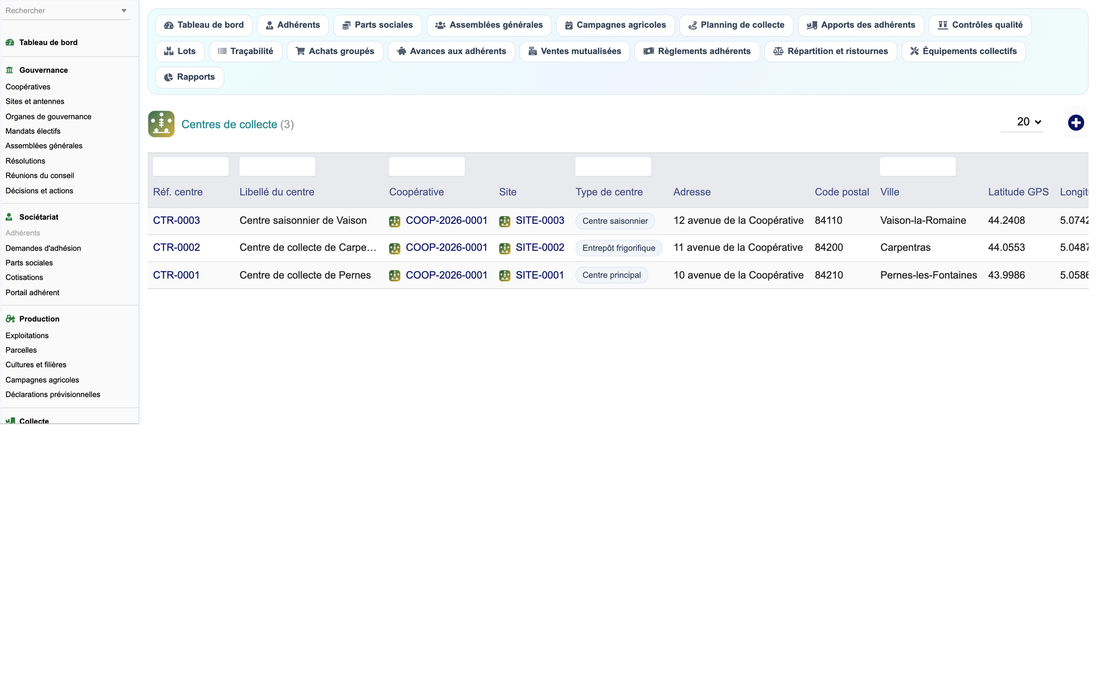Viewport: 1108px width, 686px height.
Task: Sort by the Adresse column header
Action: (x=692, y=192)
